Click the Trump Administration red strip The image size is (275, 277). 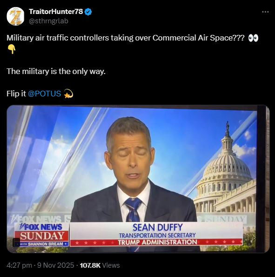pos(156,242)
